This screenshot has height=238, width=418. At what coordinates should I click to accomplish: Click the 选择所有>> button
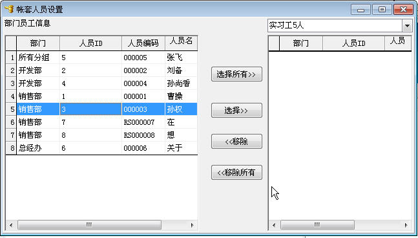(x=236, y=74)
